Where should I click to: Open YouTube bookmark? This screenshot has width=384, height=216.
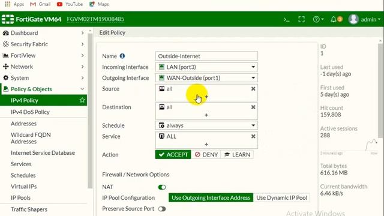pos(70,4)
